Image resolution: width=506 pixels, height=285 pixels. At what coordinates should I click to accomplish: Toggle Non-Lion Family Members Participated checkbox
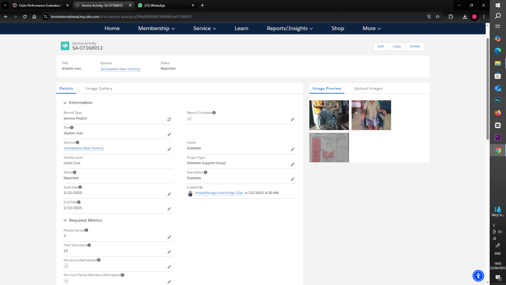pos(66,281)
